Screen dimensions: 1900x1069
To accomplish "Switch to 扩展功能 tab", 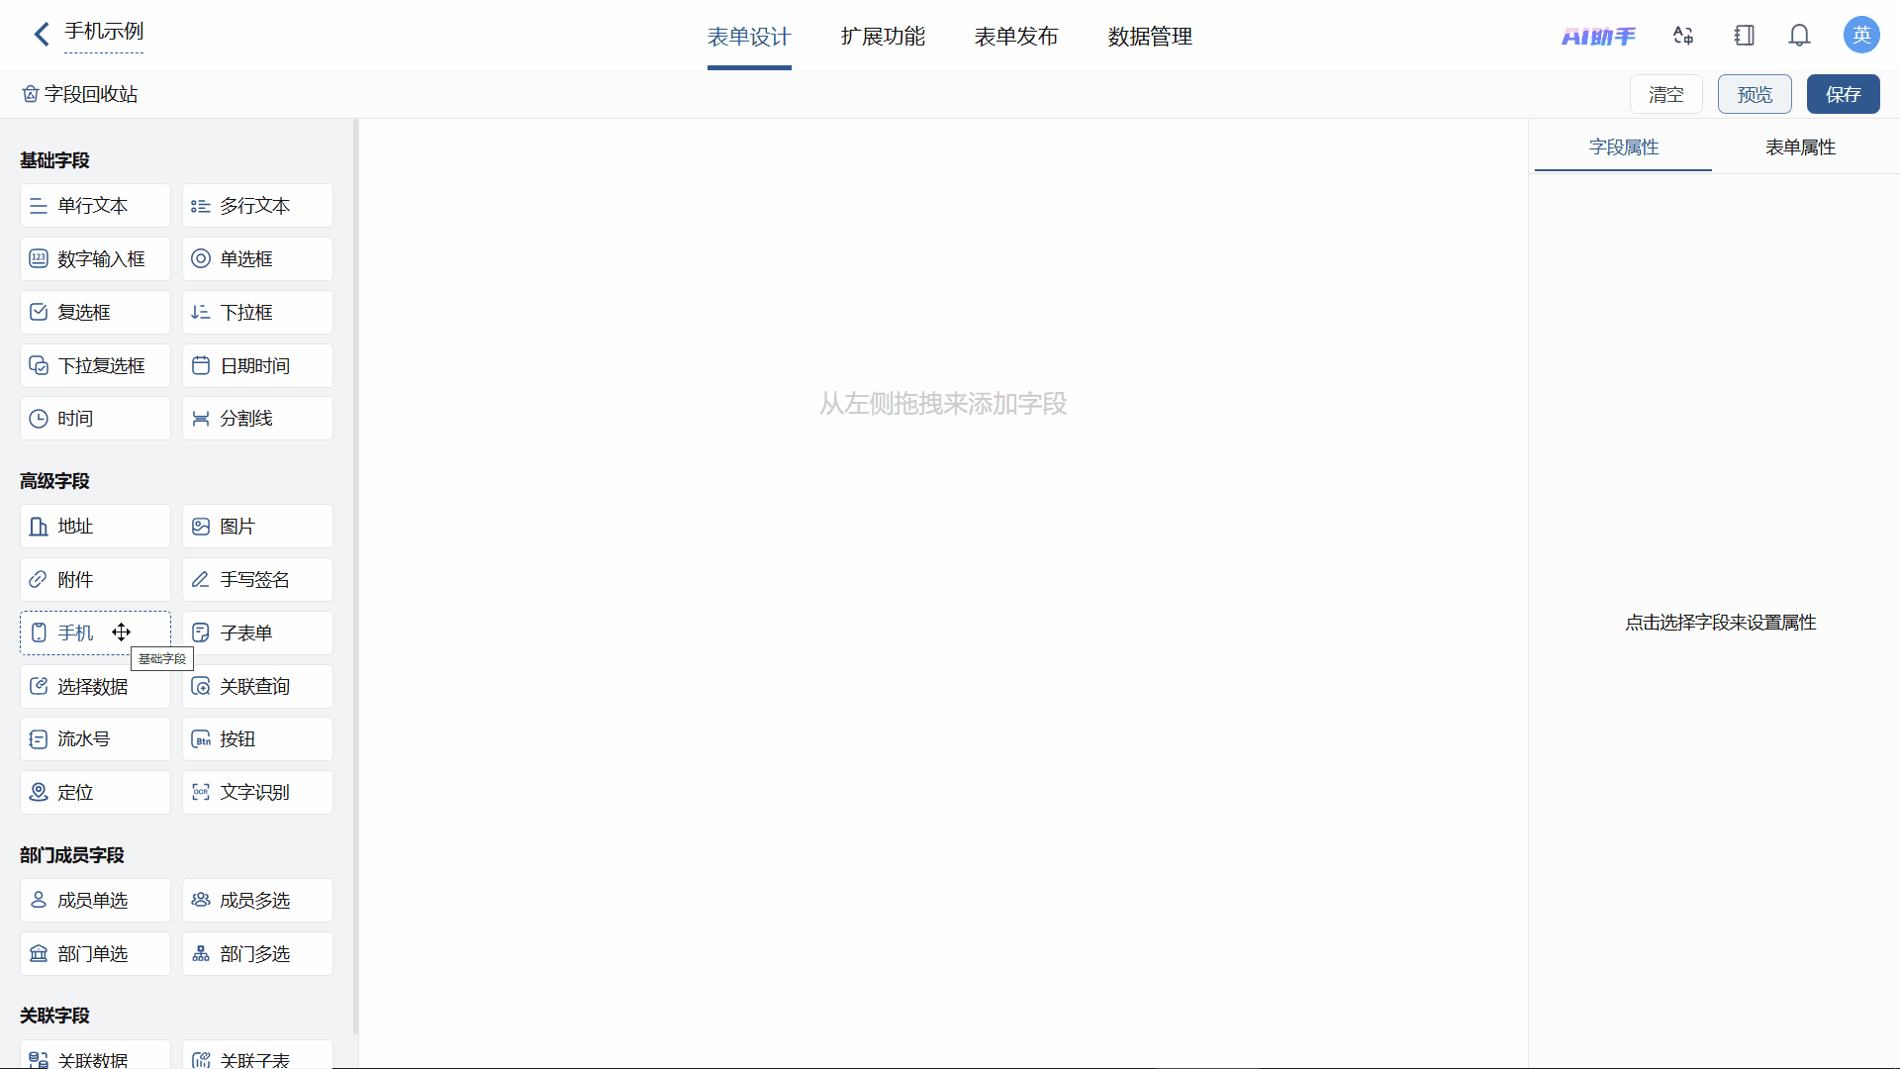I will point(883,37).
